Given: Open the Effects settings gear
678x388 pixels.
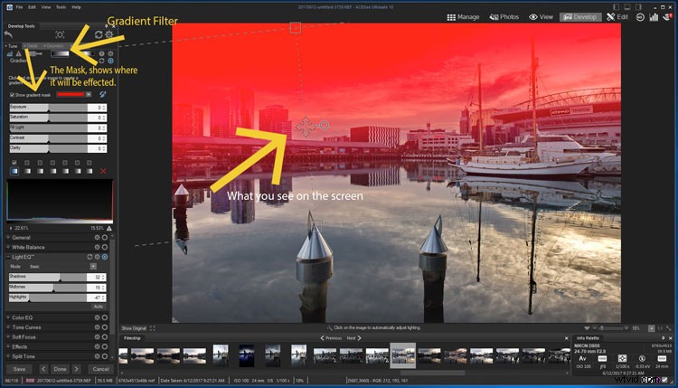Looking at the screenshot, I should click(98, 346).
